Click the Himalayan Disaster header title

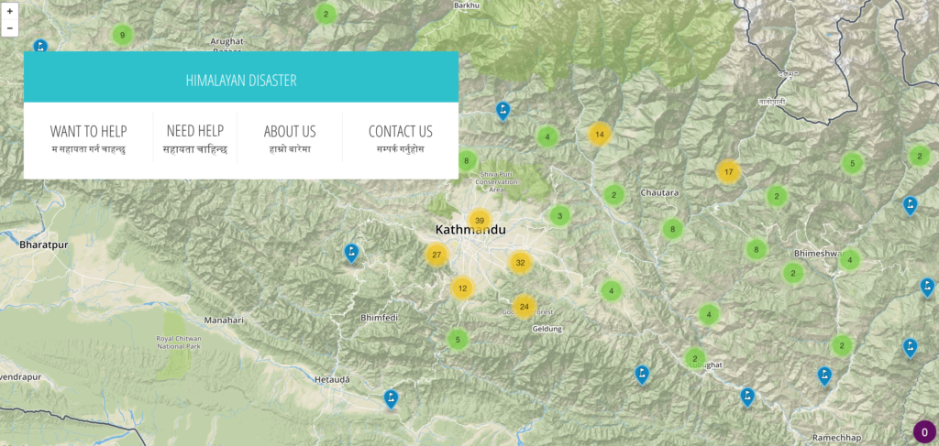coord(241,81)
